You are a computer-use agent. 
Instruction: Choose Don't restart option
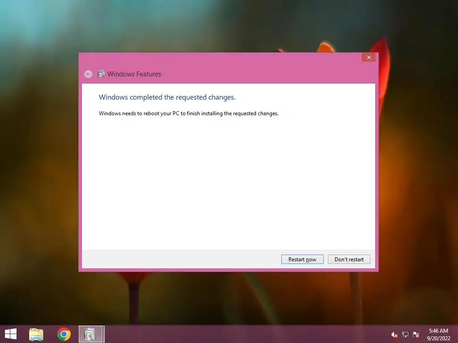(x=349, y=259)
